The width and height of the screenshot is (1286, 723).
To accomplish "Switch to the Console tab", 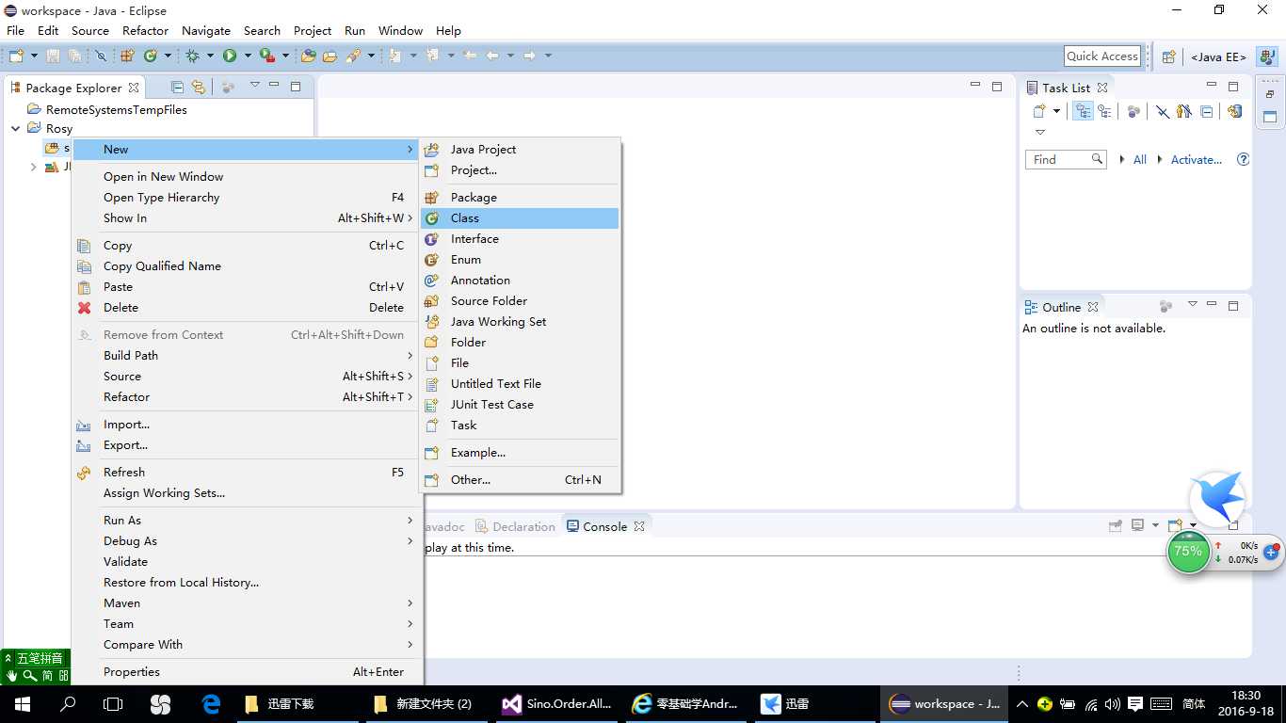I will tap(604, 526).
